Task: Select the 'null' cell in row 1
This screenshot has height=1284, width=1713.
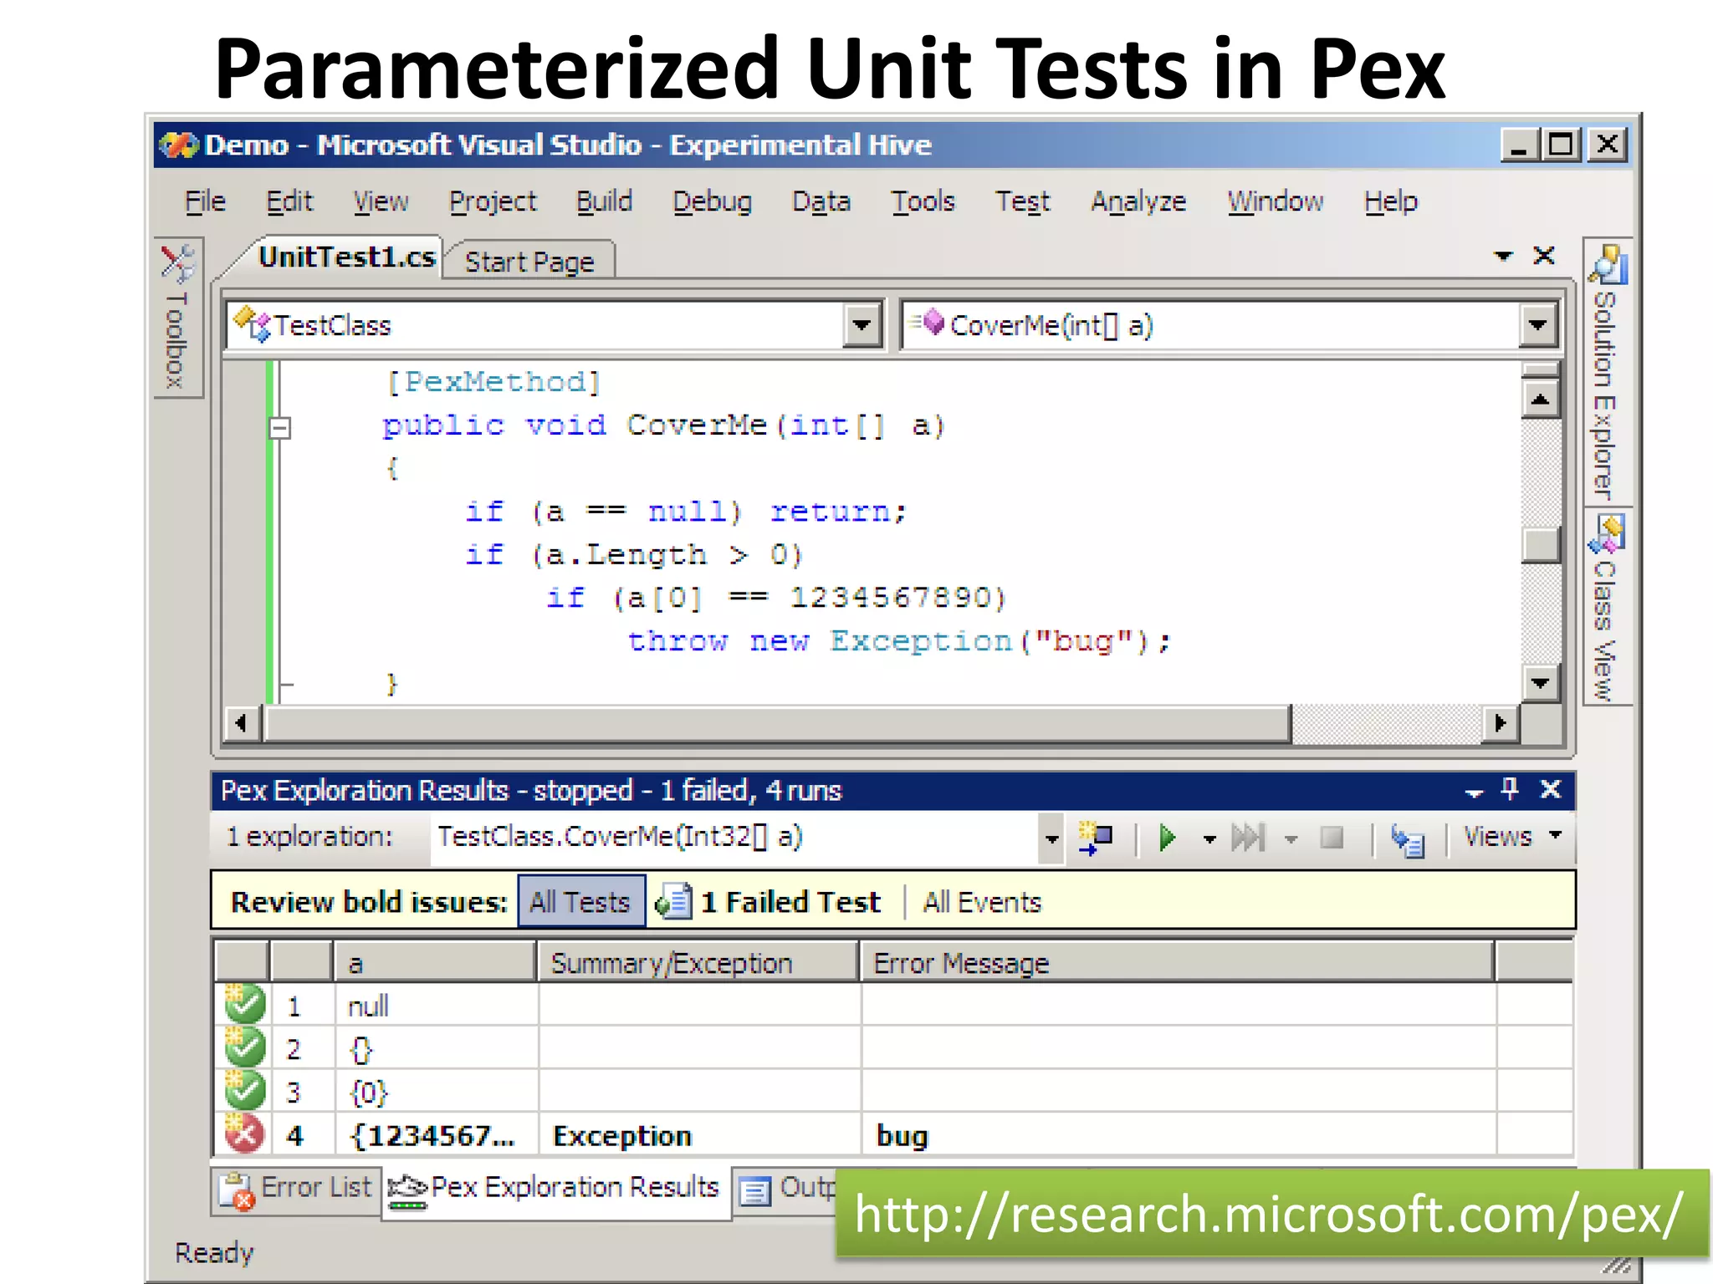Action: click(436, 1006)
